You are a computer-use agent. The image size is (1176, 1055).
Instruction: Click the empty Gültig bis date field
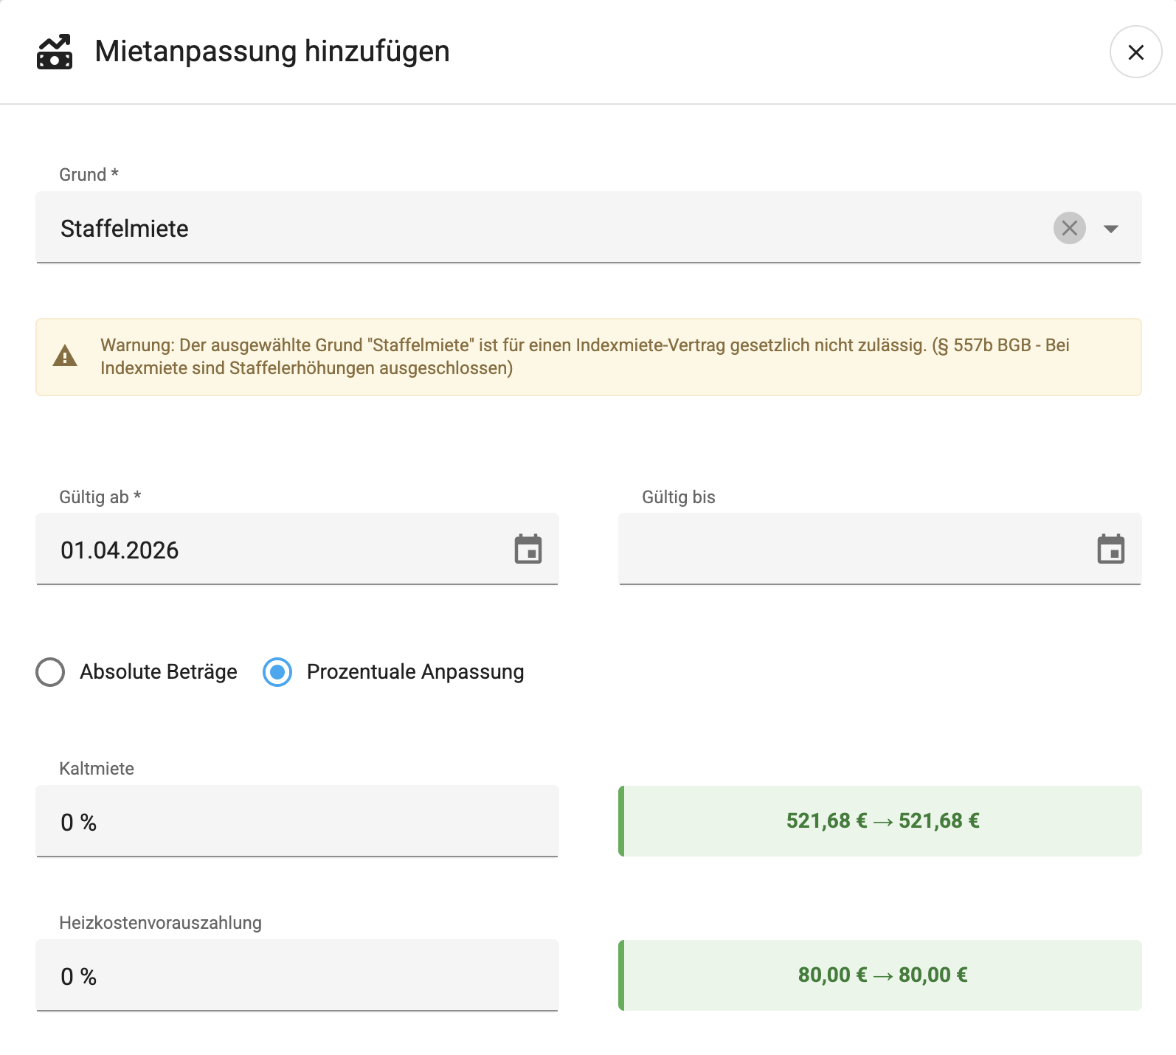(x=879, y=549)
